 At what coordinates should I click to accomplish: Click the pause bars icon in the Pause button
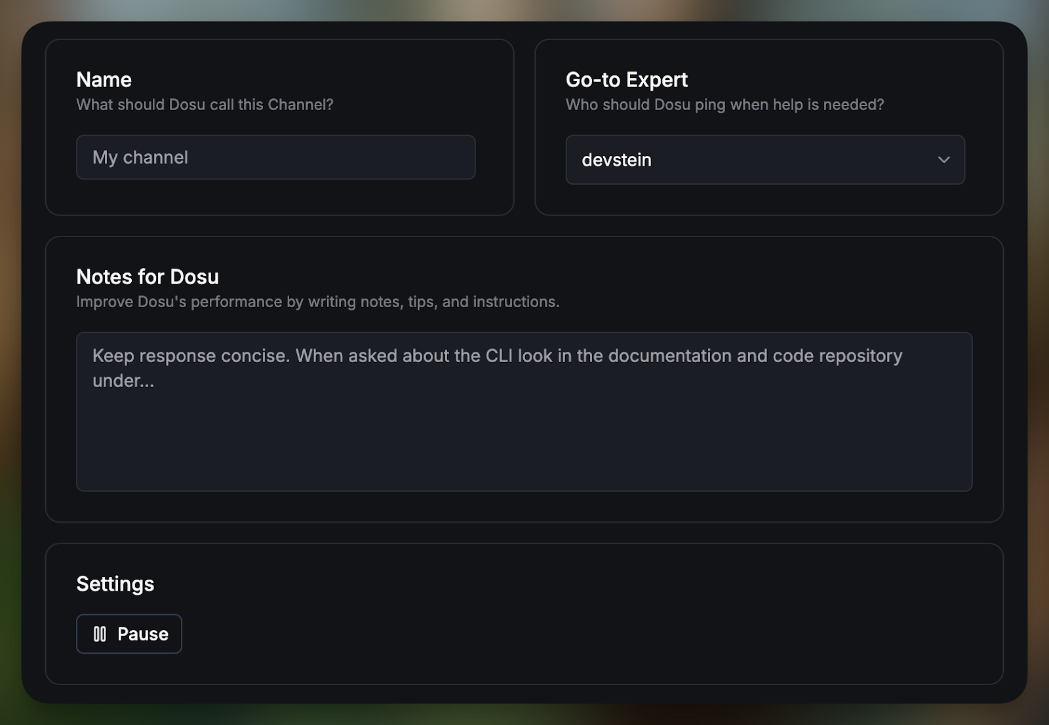(100, 634)
